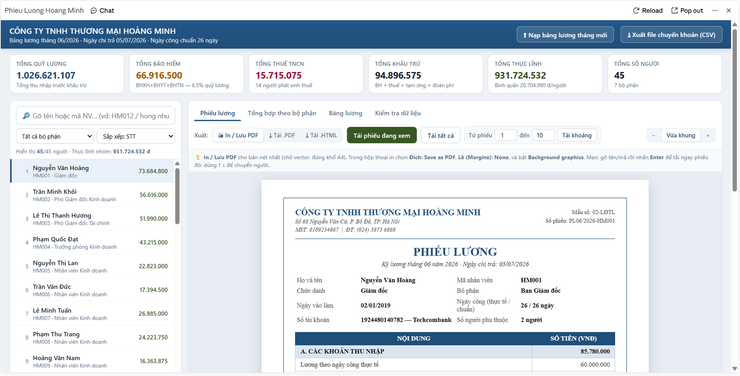The width and height of the screenshot is (740, 376).
Task: Download payslip as .HTML
Action: tap(321, 135)
